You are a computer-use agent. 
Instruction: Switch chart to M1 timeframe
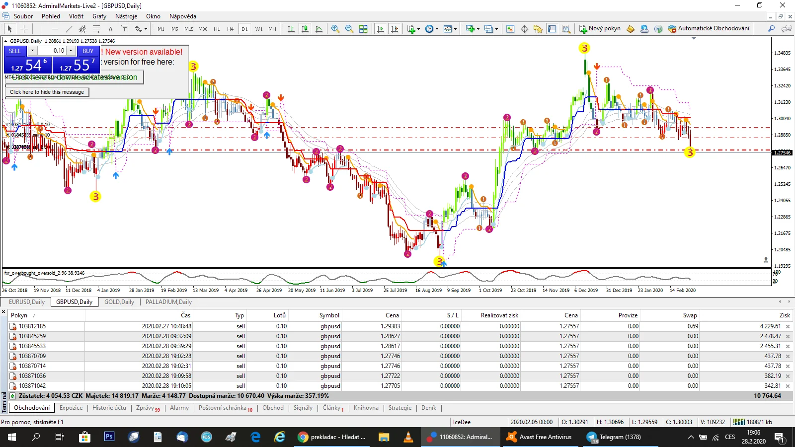[x=161, y=29]
